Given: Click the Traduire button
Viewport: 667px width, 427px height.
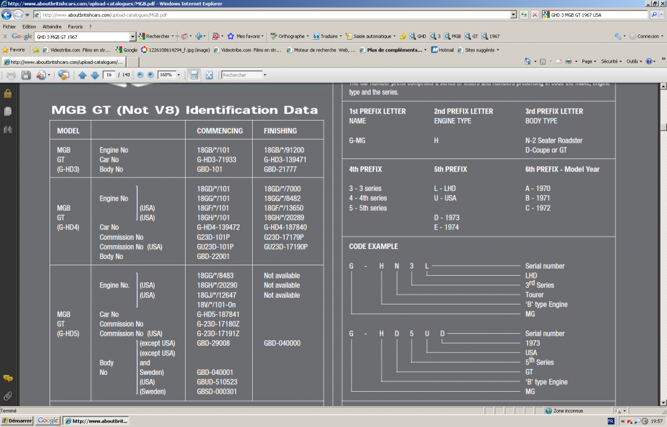Looking at the screenshot, I should point(327,37).
